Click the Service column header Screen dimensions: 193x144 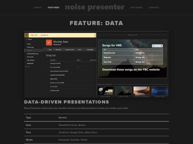63,118
